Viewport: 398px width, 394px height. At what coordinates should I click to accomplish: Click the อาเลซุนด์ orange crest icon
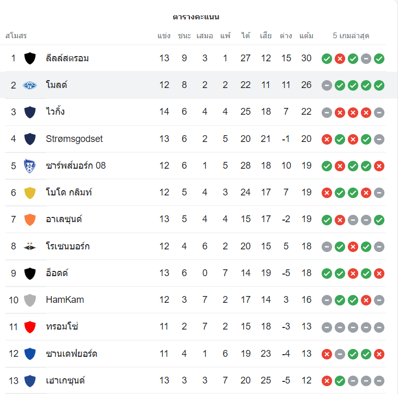30,219
